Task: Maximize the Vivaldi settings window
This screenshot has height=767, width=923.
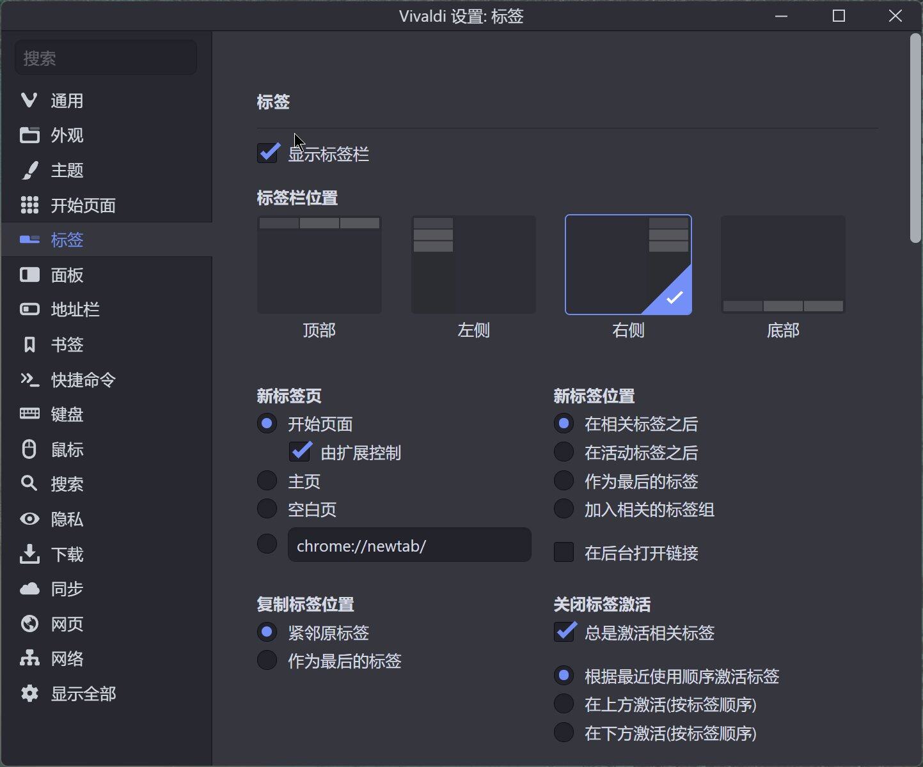Action: [839, 16]
